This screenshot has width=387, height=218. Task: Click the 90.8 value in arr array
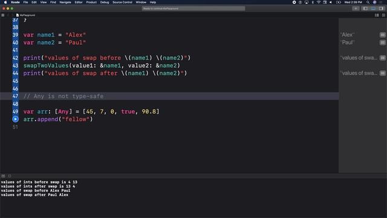tap(149, 111)
